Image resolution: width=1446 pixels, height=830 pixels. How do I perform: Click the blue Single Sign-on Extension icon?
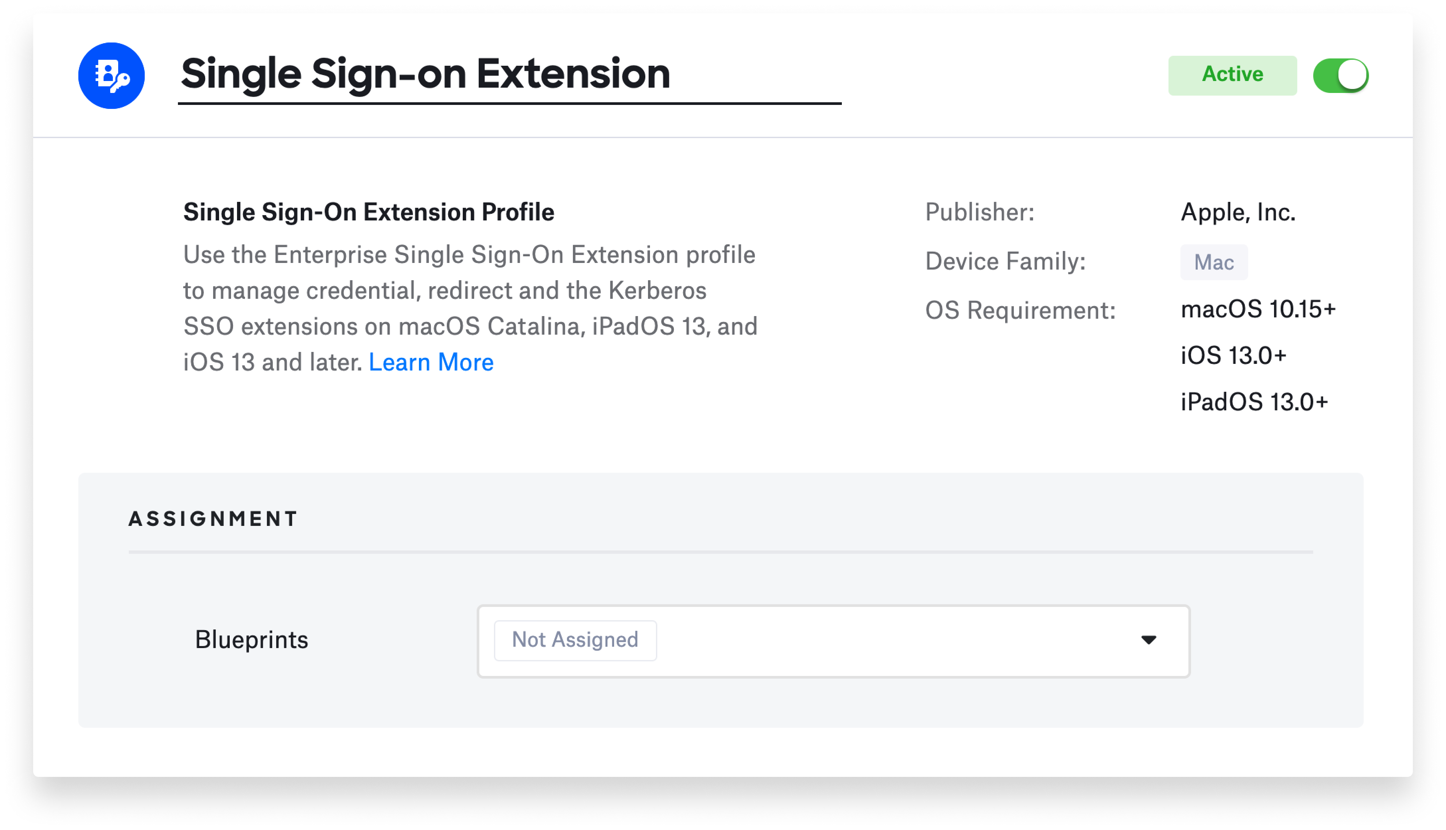111,75
